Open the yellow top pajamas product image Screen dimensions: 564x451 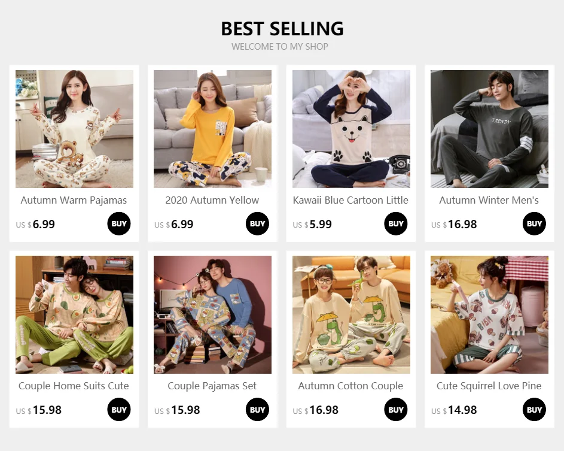(x=212, y=129)
